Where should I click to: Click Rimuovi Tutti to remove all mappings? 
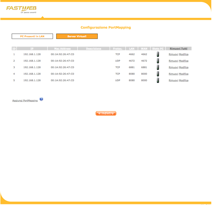pyautogui.click(x=179, y=49)
